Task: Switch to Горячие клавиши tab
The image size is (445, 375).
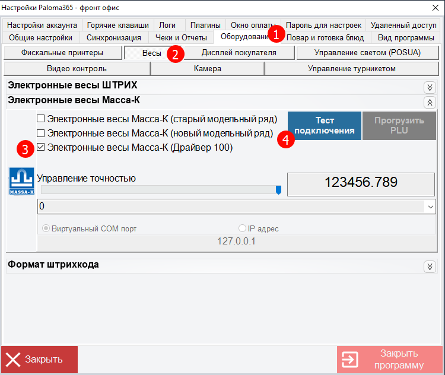Action: point(118,25)
